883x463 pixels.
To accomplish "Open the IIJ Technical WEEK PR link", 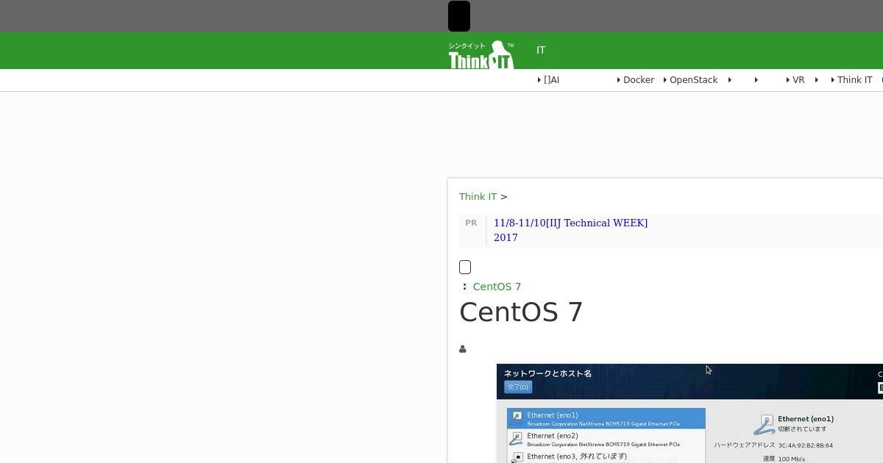I will [x=570, y=230].
